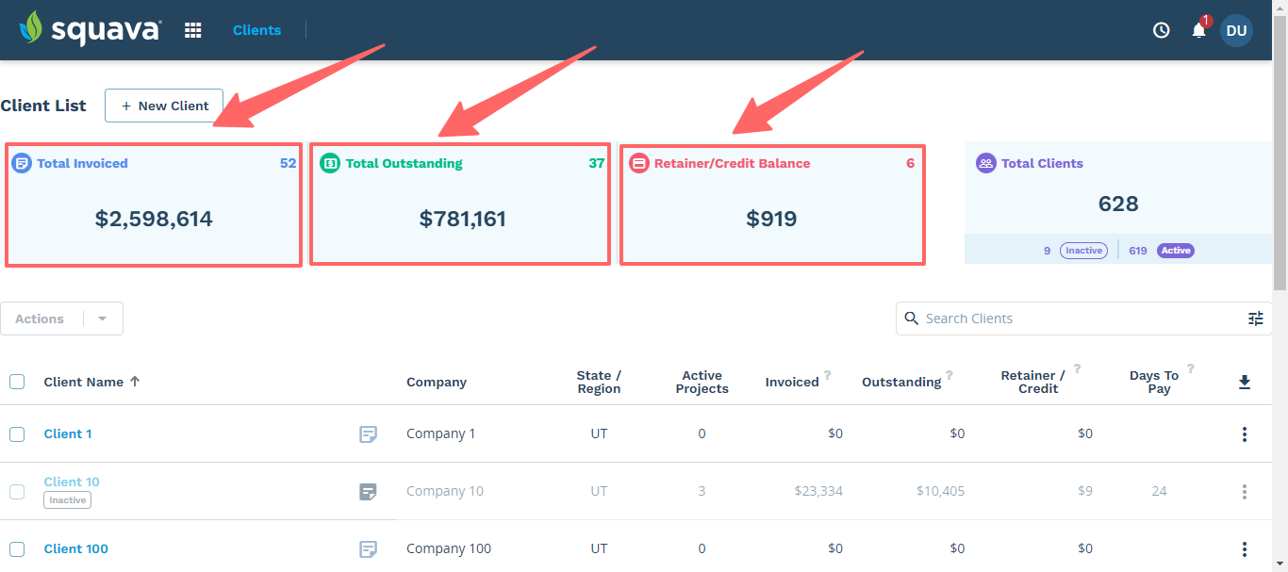Sort by the Client Name column header
1288x572 pixels.
click(84, 382)
